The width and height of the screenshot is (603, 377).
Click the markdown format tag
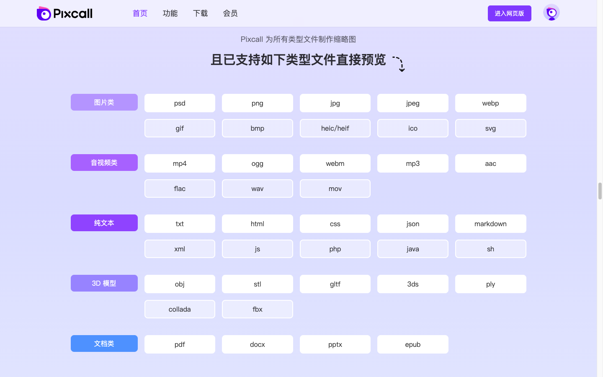(x=490, y=223)
